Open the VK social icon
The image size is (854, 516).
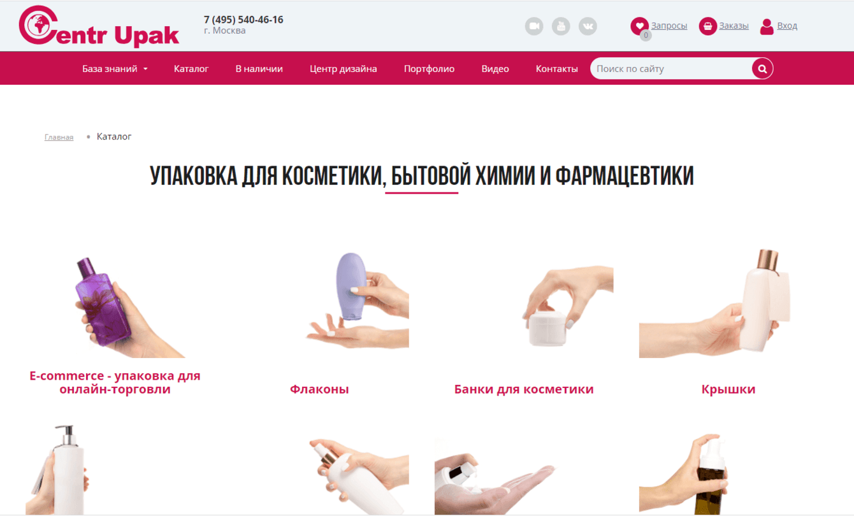(x=588, y=26)
